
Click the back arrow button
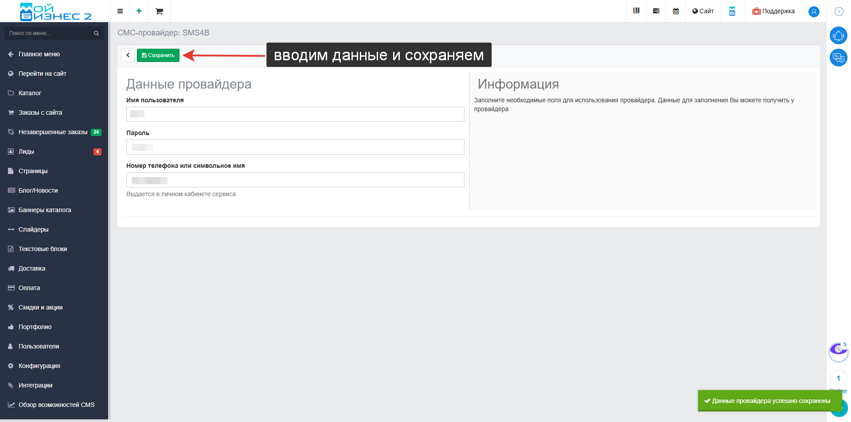coord(128,55)
